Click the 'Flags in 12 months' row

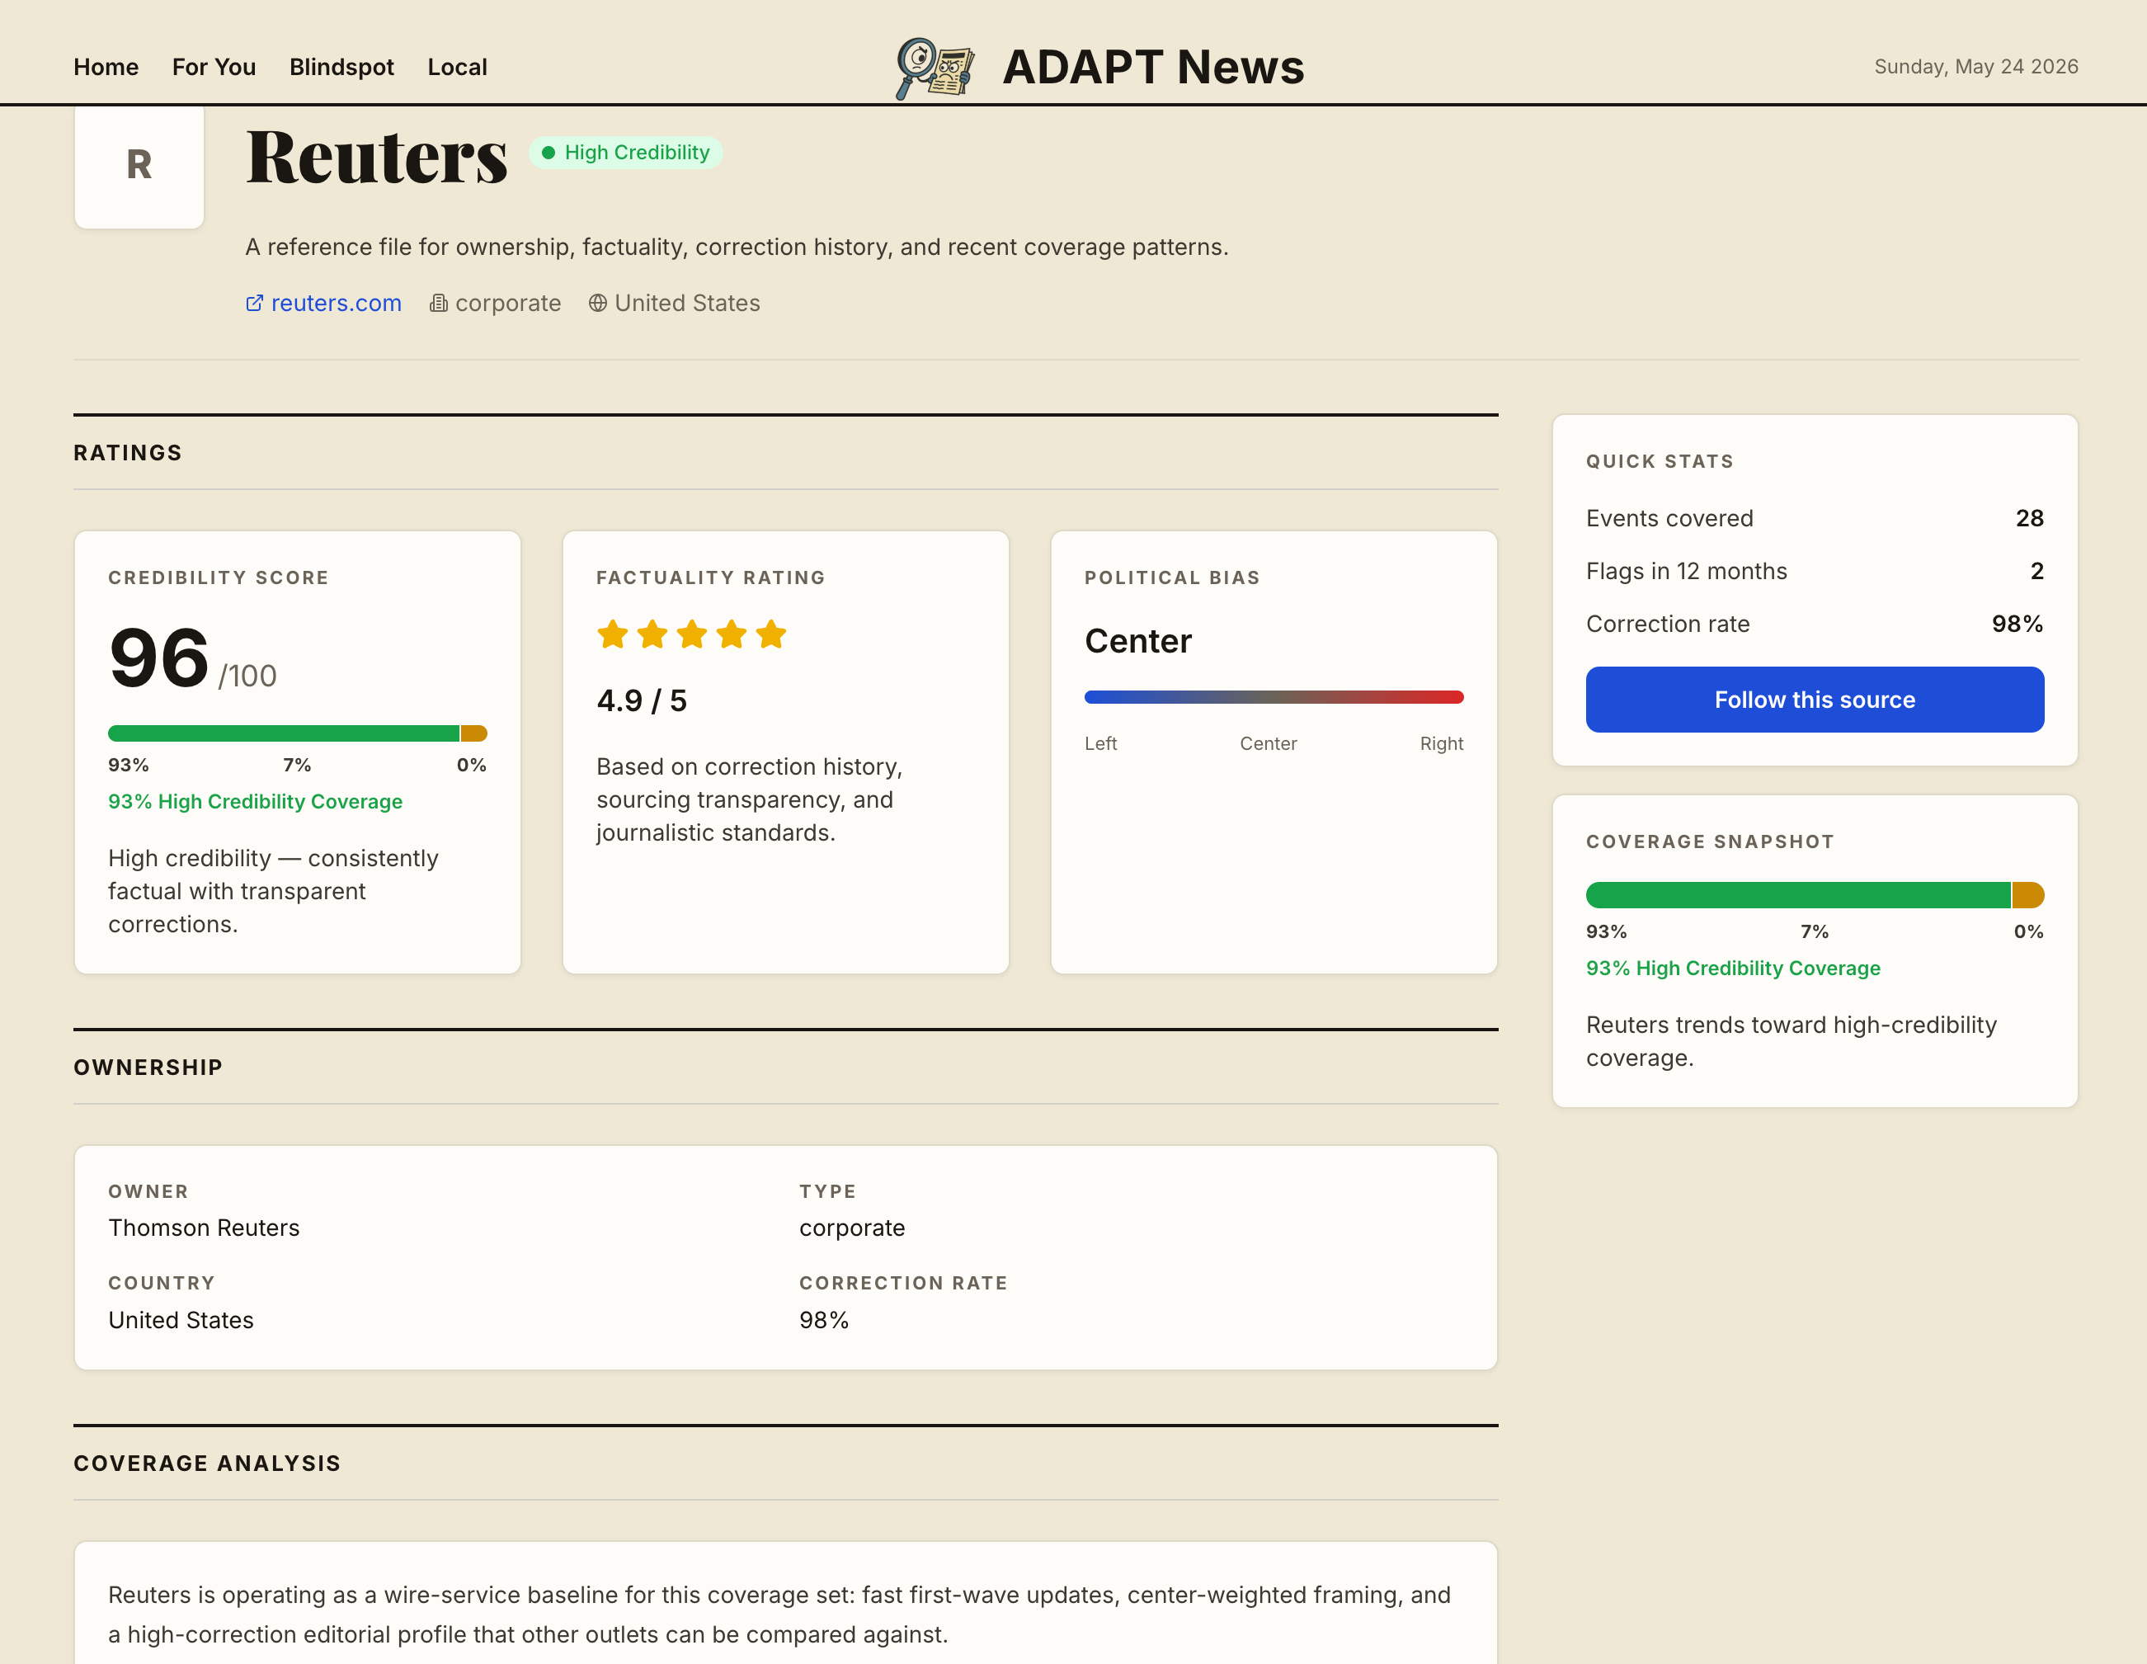[x=1815, y=572]
